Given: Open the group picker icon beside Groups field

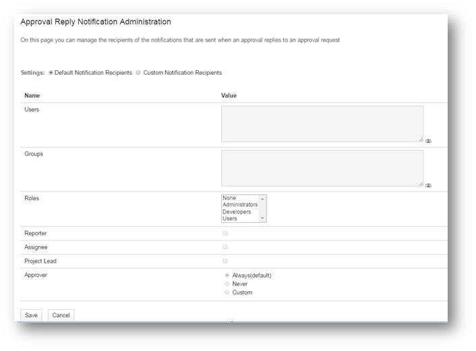Looking at the screenshot, I should tap(428, 185).
